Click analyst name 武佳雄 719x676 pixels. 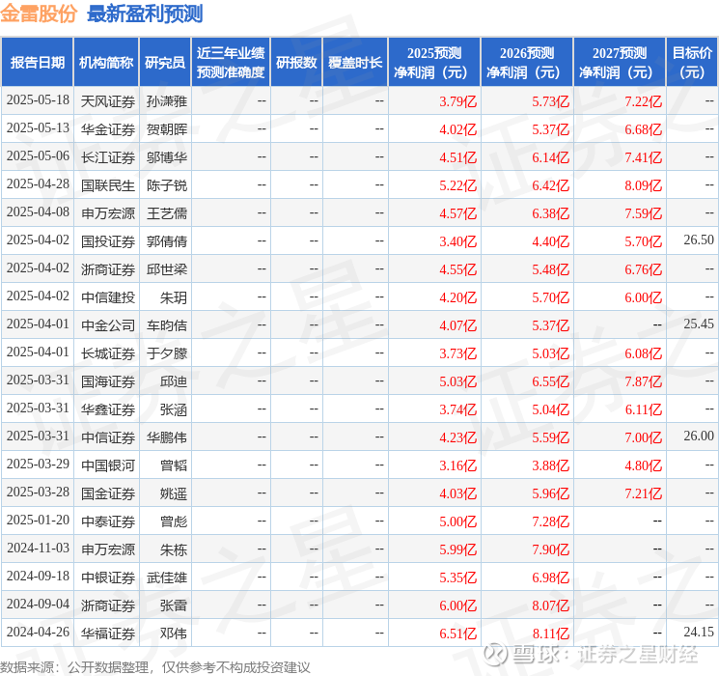click(x=167, y=577)
